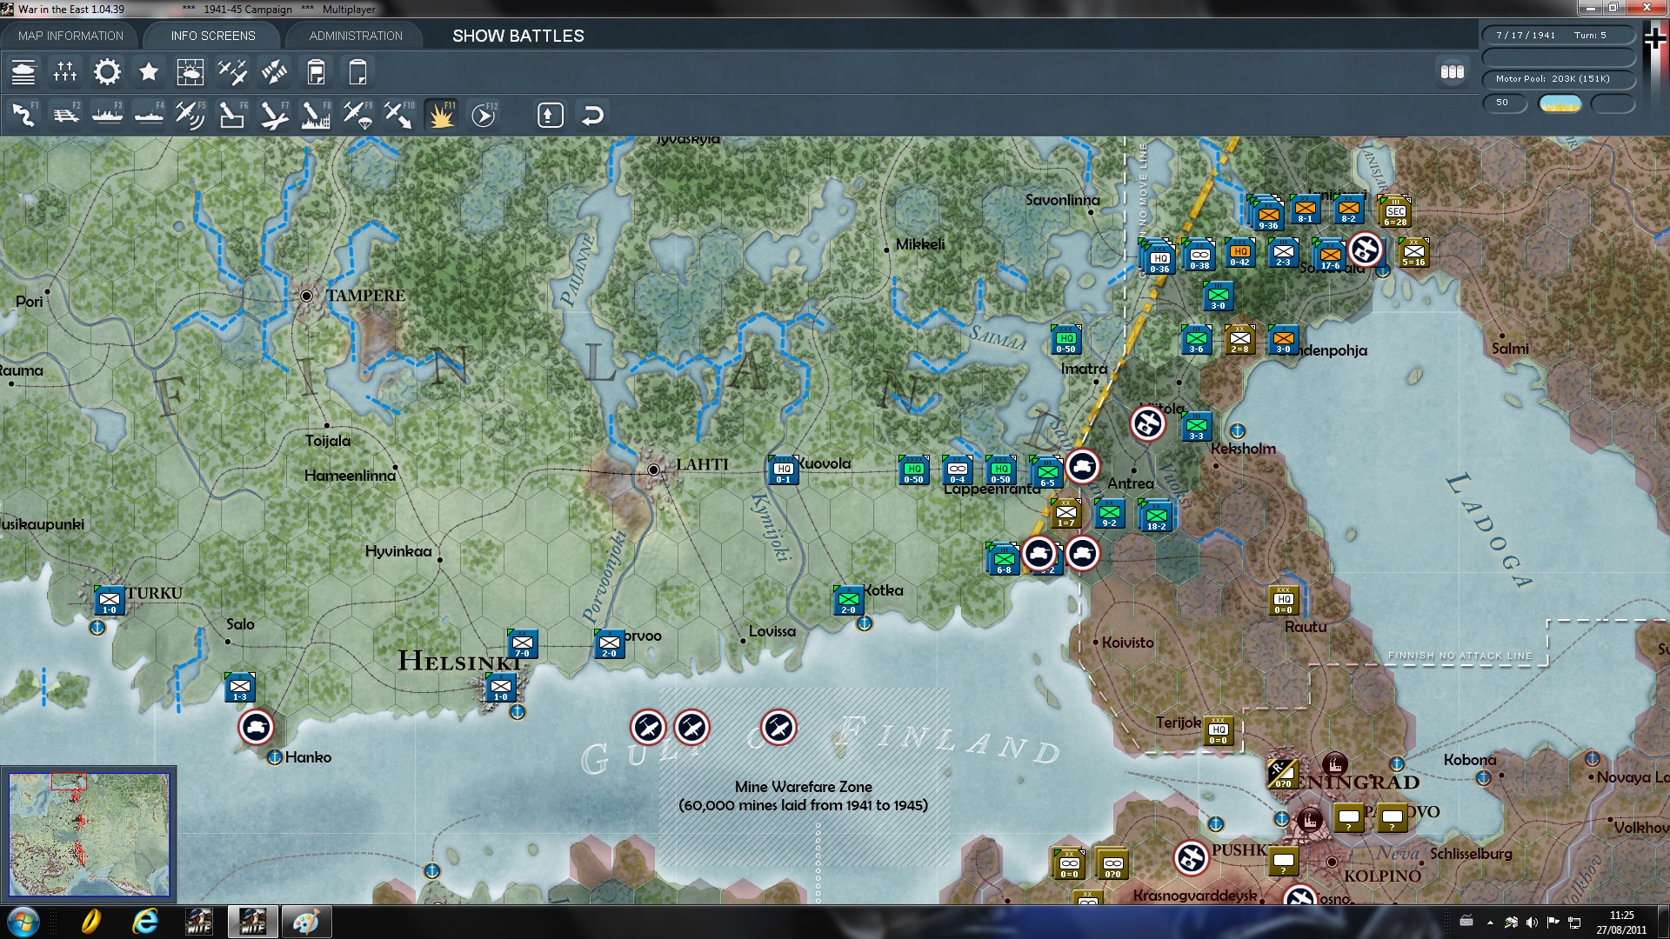Click the strategic minimap thumbnail
This screenshot has height=939, width=1670.
coord(89,835)
